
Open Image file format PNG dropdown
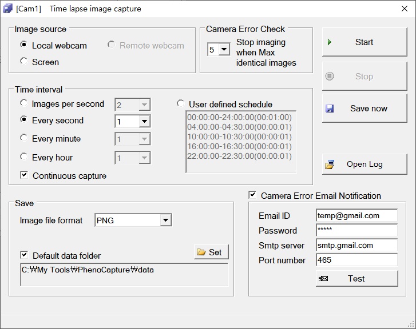coord(165,220)
